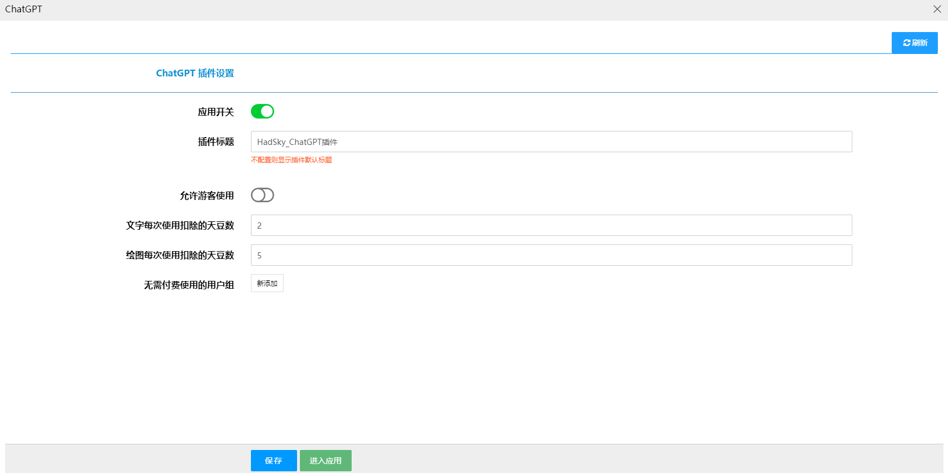Click the 无需付费使用的用户组 label

pos(188,285)
